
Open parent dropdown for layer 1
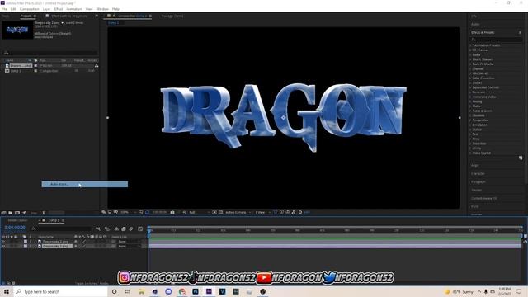point(129,242)
